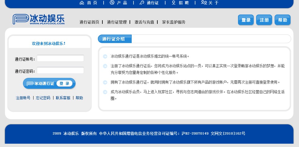Click the home icon beside 首页

click(x=82, y=3)
